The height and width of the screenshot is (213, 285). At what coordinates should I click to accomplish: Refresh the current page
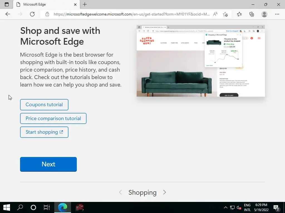[x=32, y=14]
